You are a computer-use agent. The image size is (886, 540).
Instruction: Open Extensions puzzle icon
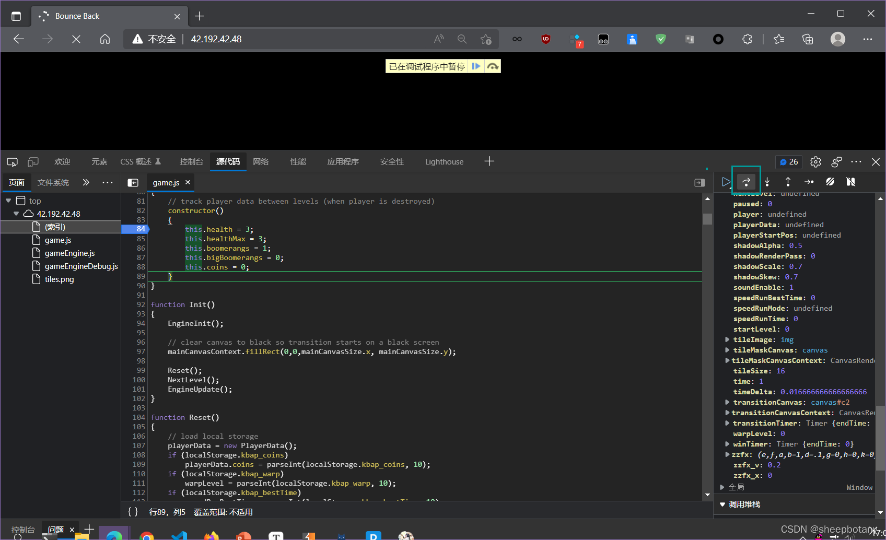point(747,39)
